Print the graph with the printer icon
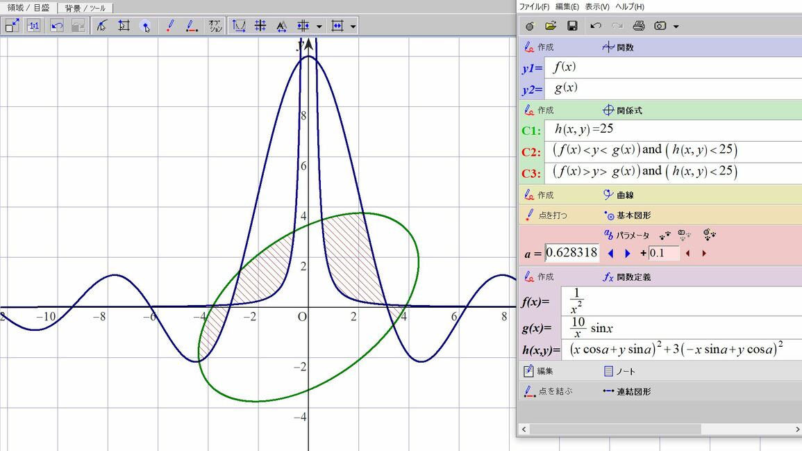The width and height of the screenshot is (802, 451). point(639,26)
